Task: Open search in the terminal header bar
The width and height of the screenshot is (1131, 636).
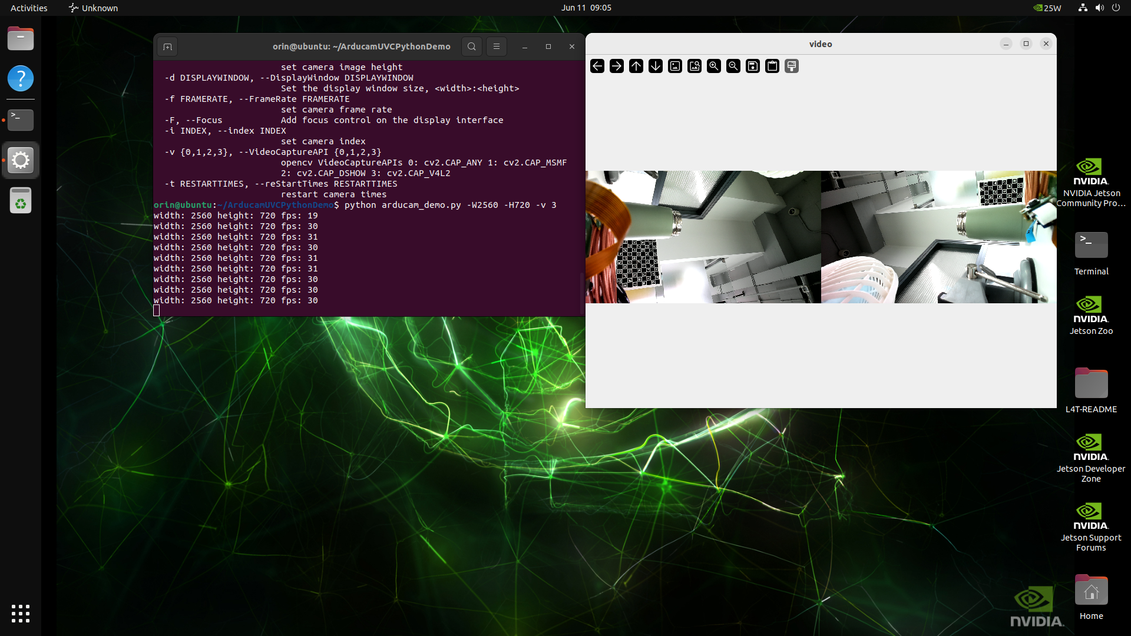Action: point(472,47)
